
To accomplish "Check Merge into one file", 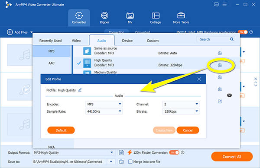I will coord(130,162).
